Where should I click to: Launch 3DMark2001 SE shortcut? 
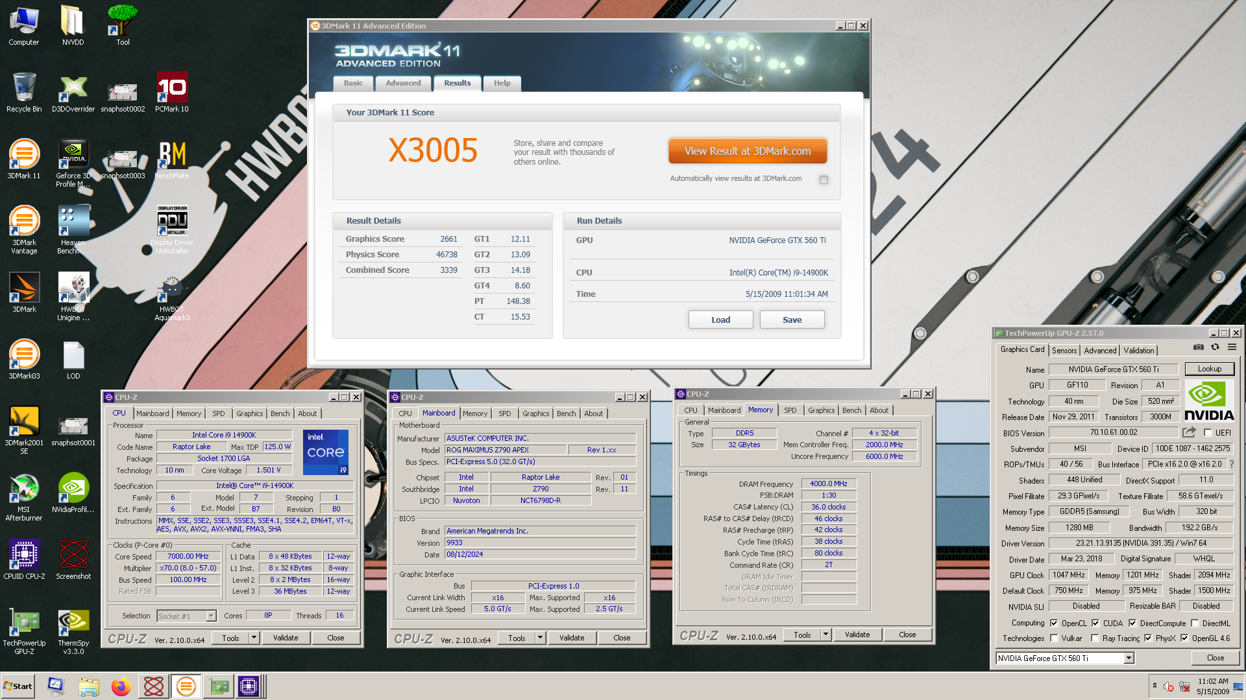point(24,430)
